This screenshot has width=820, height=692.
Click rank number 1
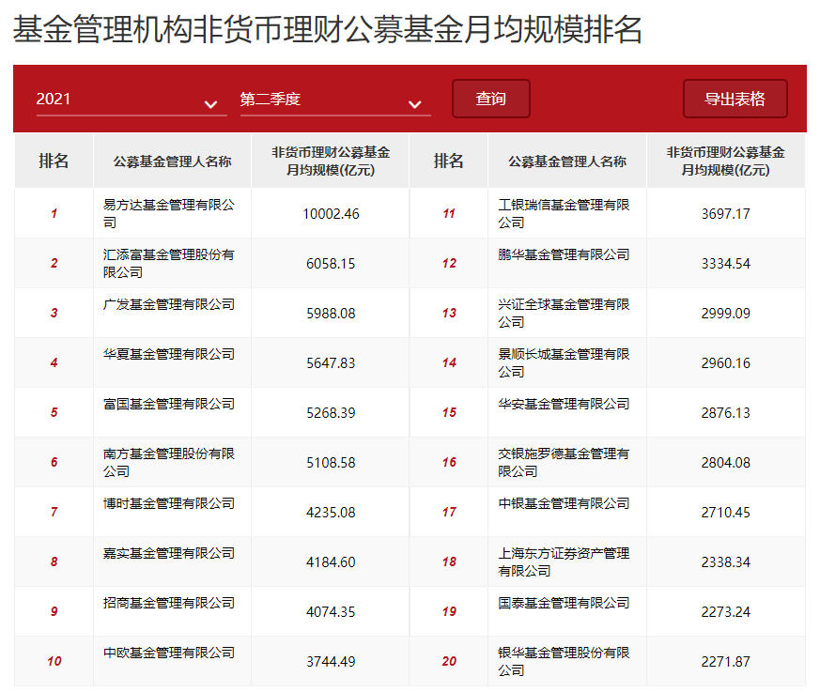54,213
